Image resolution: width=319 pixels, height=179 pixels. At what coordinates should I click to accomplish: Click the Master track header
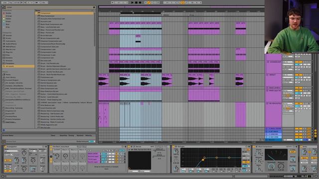[274, 140]
